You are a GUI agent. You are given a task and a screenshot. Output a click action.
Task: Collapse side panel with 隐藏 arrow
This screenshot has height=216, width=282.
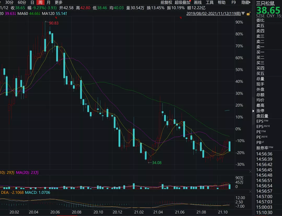point(247,2)
